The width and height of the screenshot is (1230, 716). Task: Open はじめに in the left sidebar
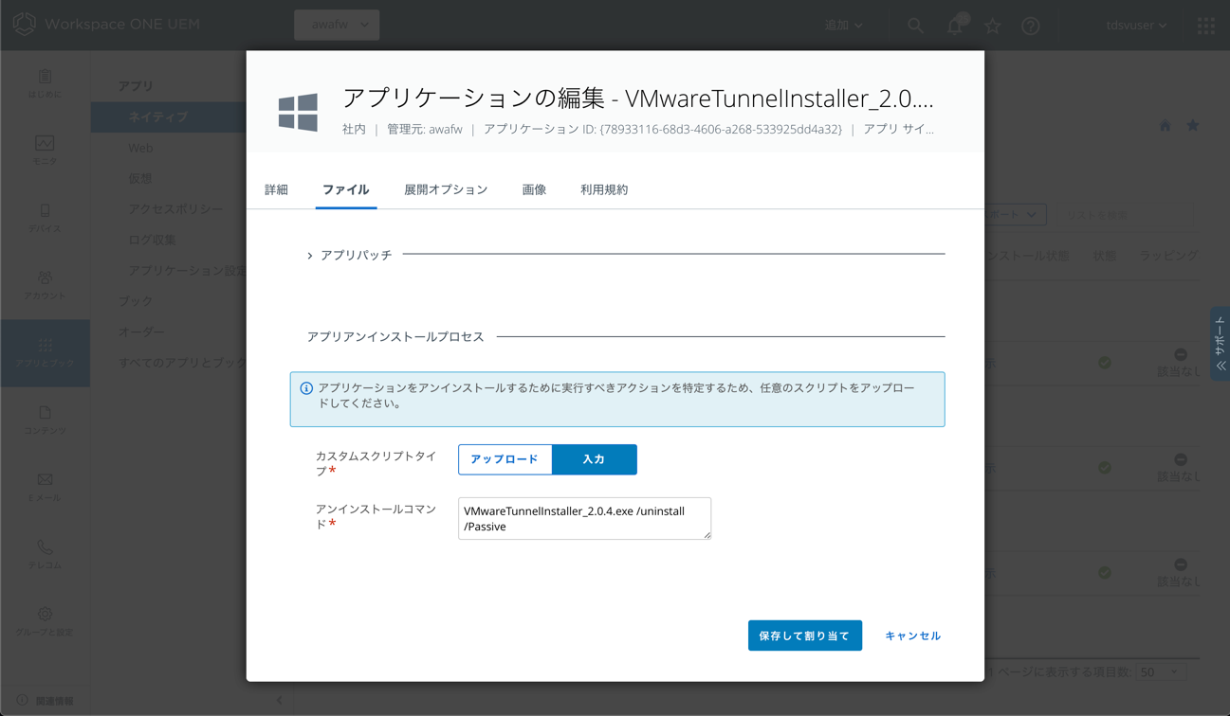coord(45,83)
